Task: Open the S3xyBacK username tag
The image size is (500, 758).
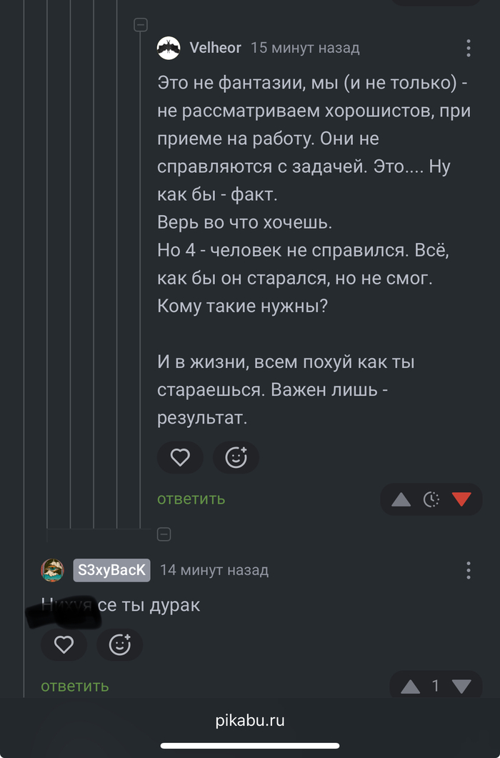Action: (x=111, y=570)
